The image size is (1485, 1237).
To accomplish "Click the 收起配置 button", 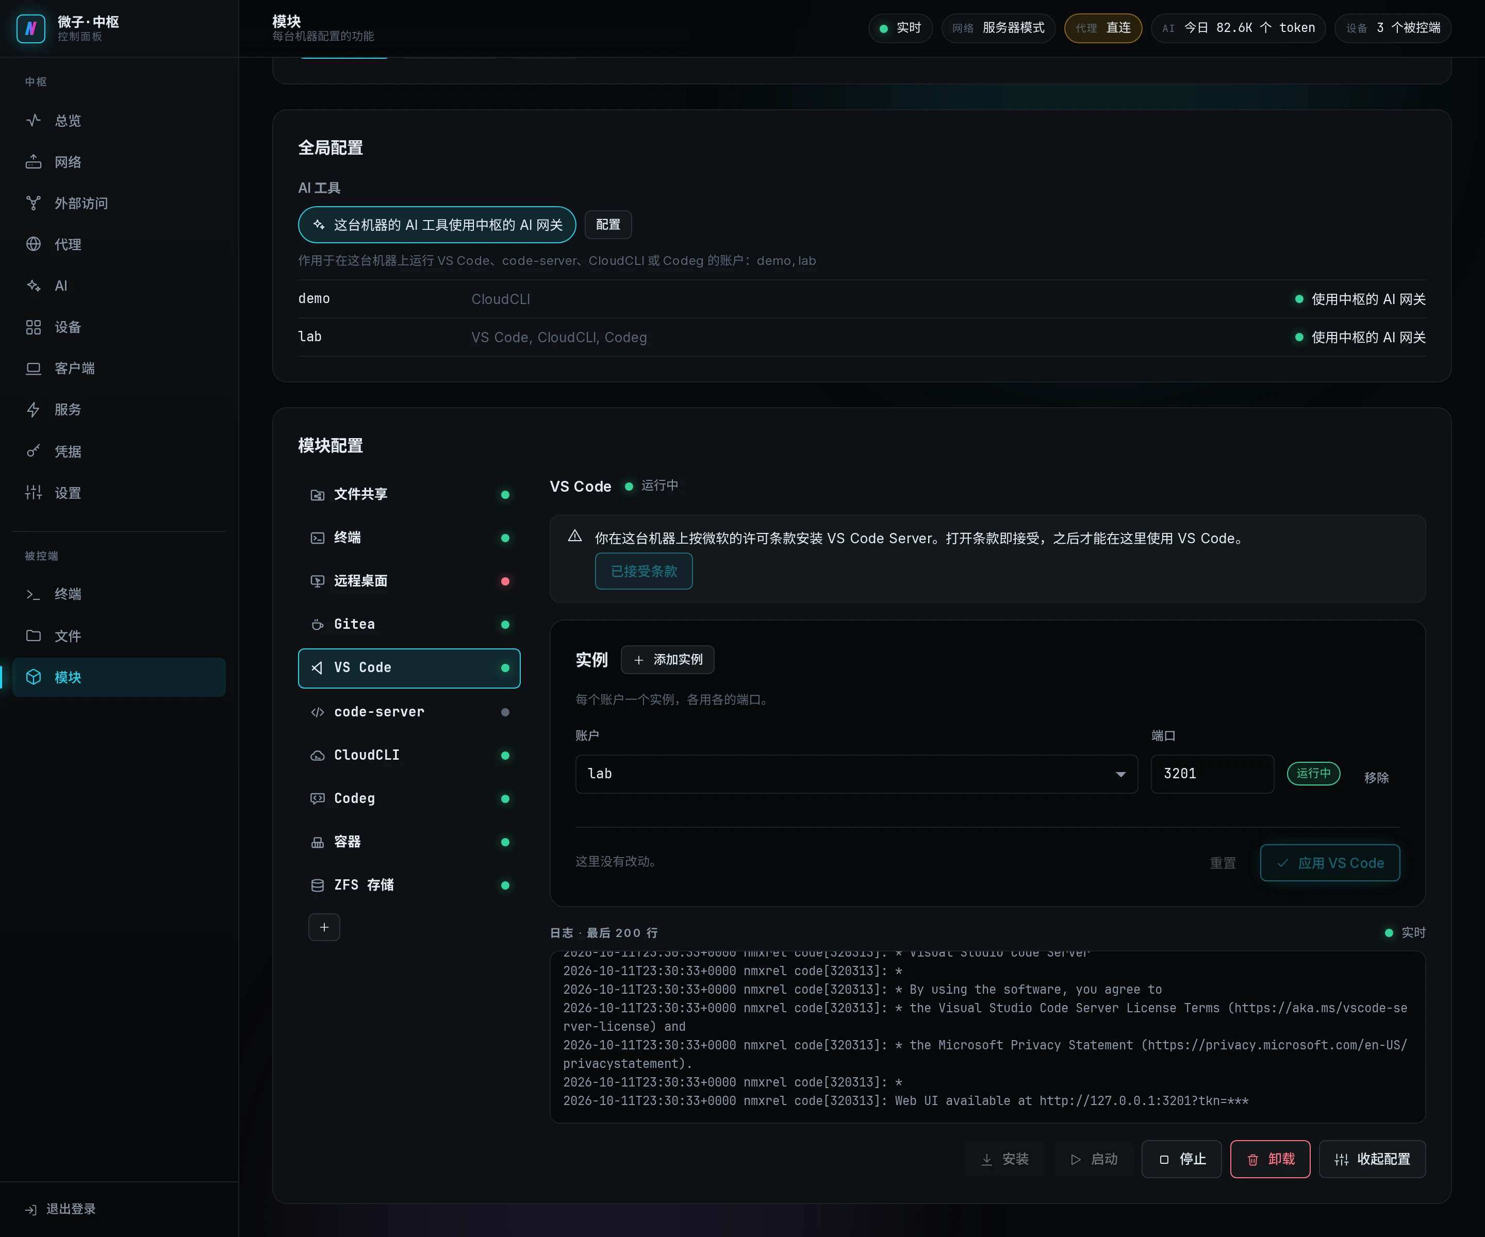I will pyautogui.click(x=1372, y=1159).
